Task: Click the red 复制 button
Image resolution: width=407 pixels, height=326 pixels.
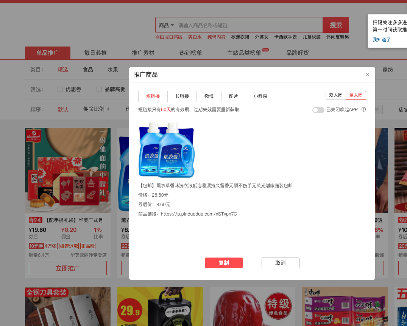Action: tap(223, 263)
